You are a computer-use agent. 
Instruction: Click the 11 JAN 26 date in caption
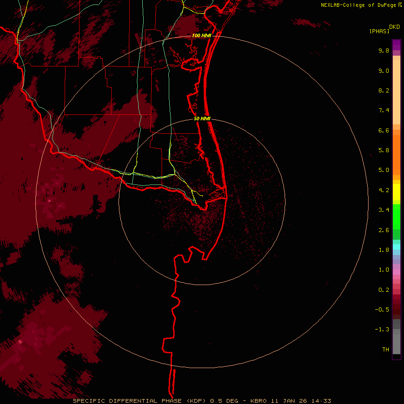[x=289, y=401]
